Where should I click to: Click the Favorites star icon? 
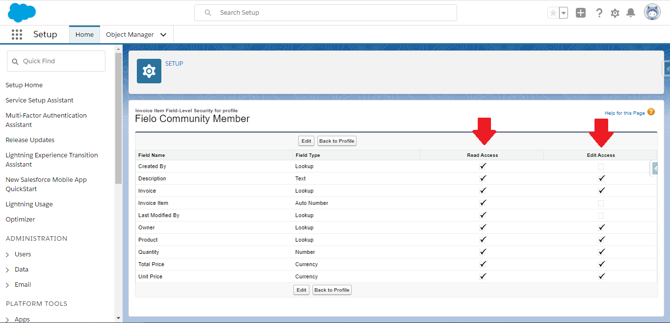pyautogui.click(x=553, y=13)
